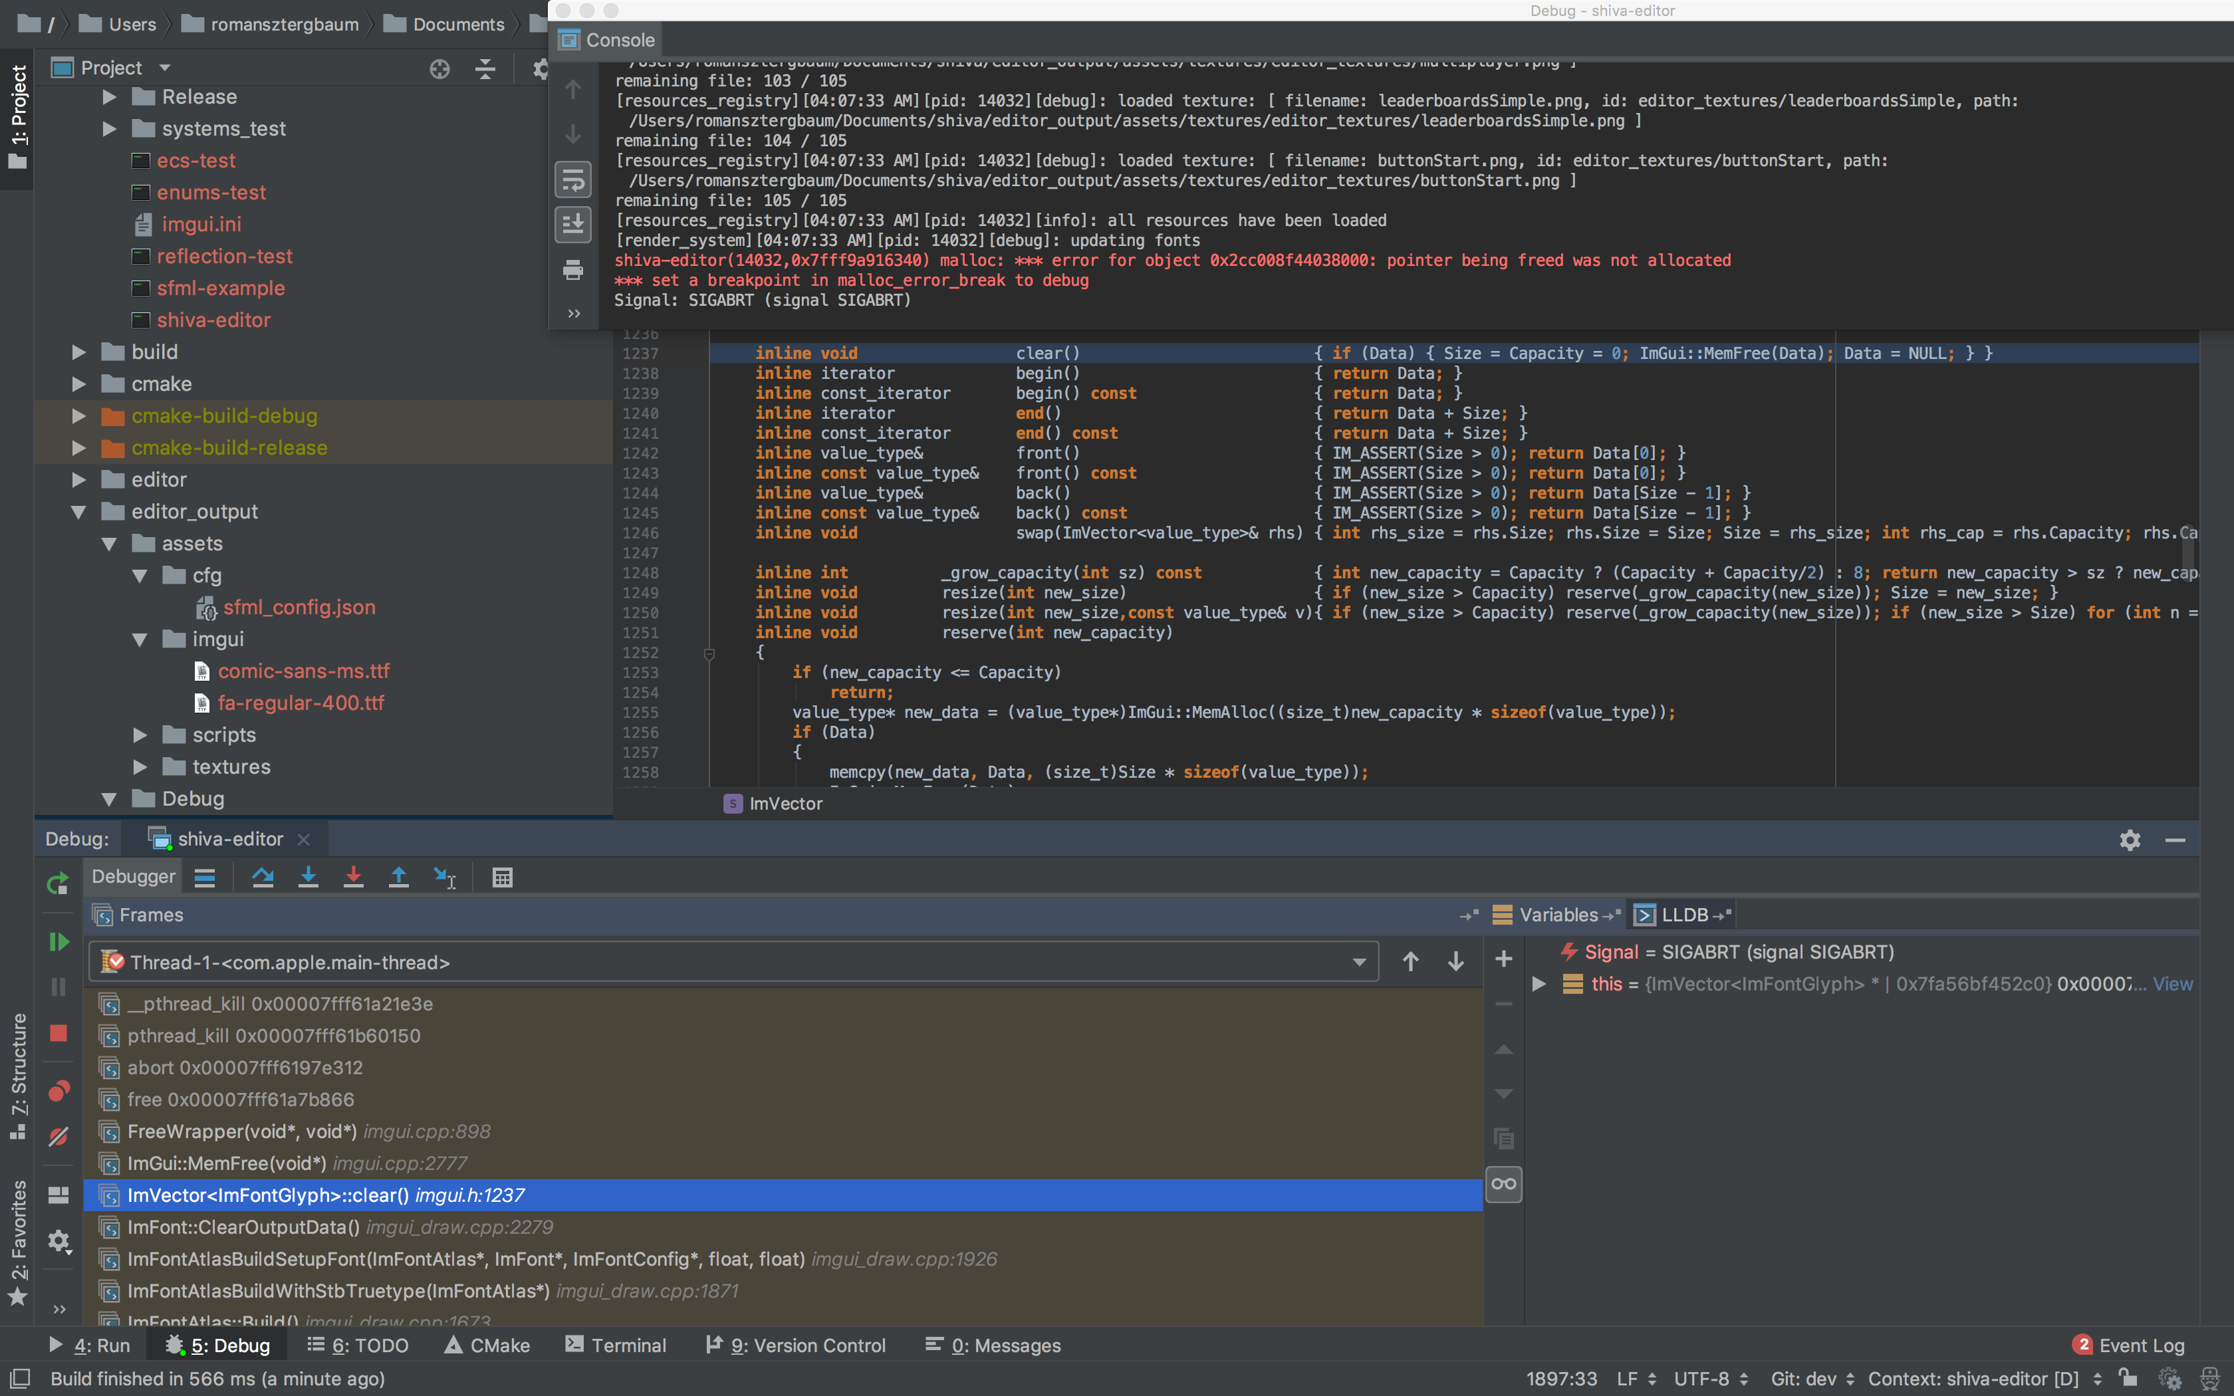The width and height of the screenshot is (2234, 1396).
Task: Stop the debug session with the red square
Action: [58, 1033]
